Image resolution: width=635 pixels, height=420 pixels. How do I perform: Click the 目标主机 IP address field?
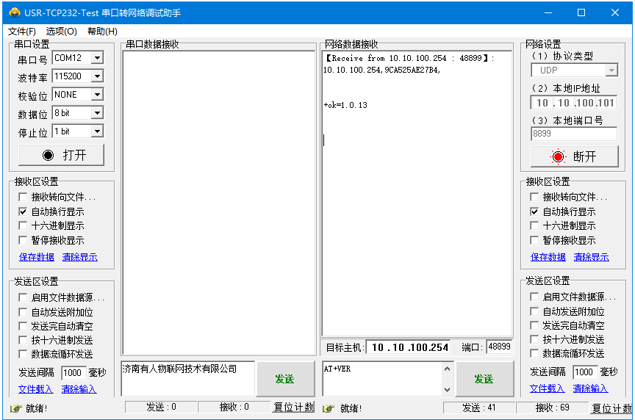409,347
